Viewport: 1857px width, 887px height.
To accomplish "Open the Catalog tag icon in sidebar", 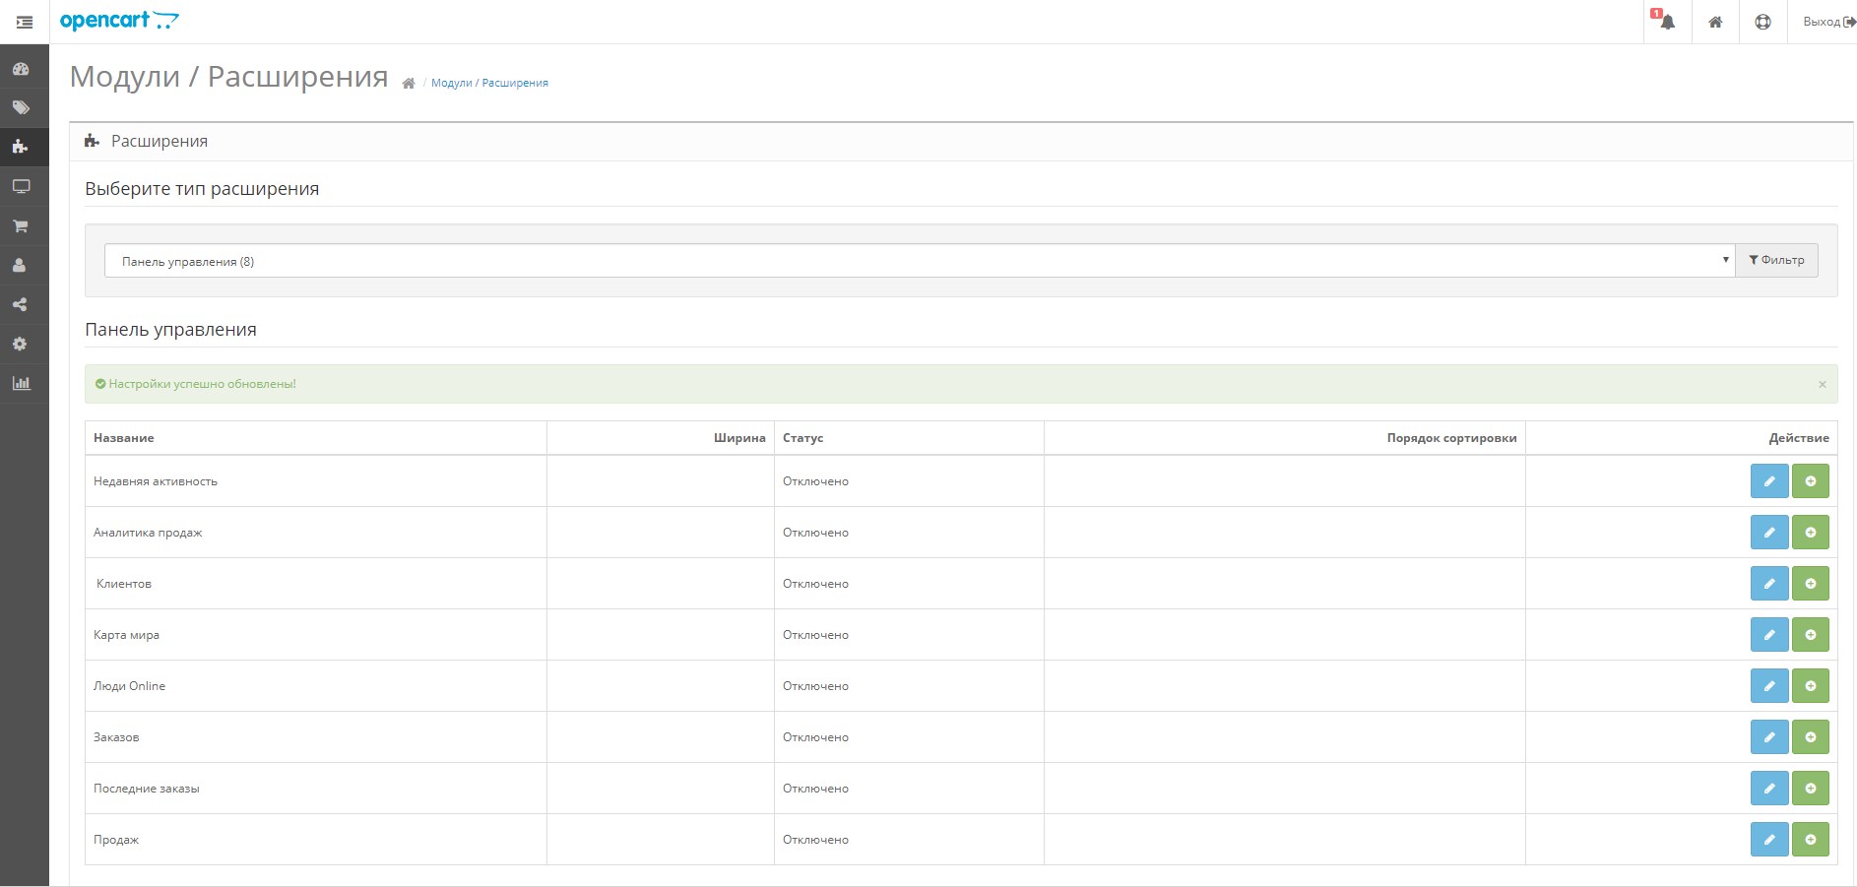I will 21,108.
